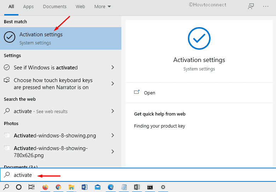Screen dimensions: 276x192
Task: Click the Settings section heading
Action: (12, 56)
